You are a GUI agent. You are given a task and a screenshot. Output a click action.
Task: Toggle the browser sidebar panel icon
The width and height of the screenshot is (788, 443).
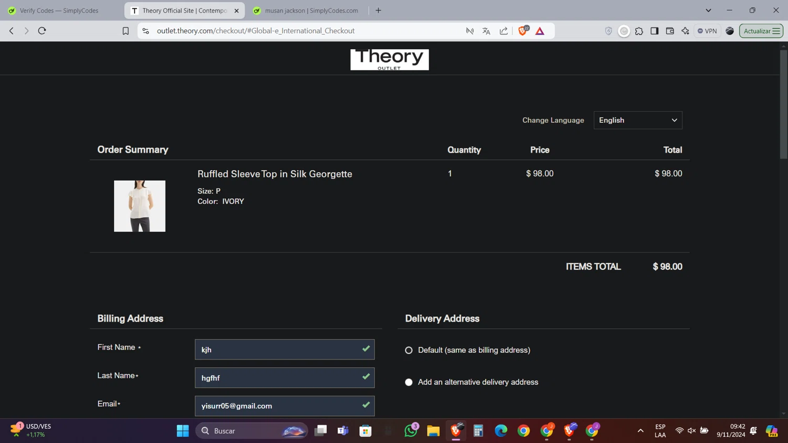(655, 31)
